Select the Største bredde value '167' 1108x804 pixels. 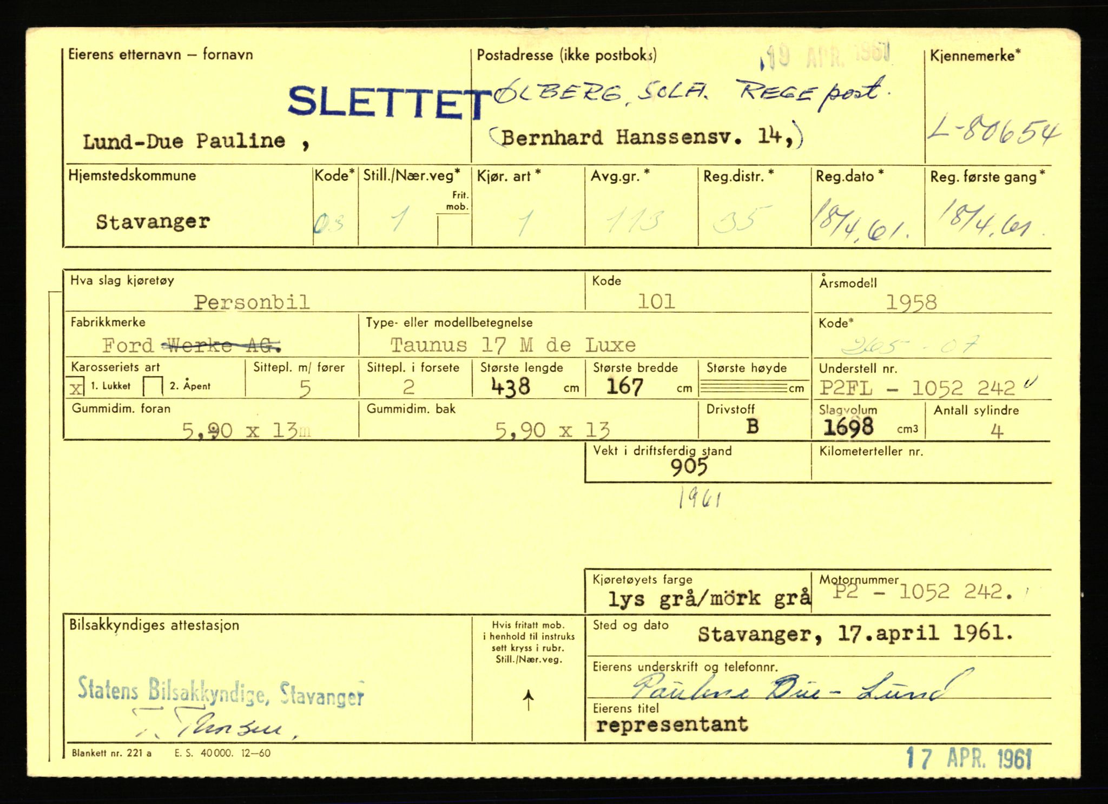click(x=624, y=386)
